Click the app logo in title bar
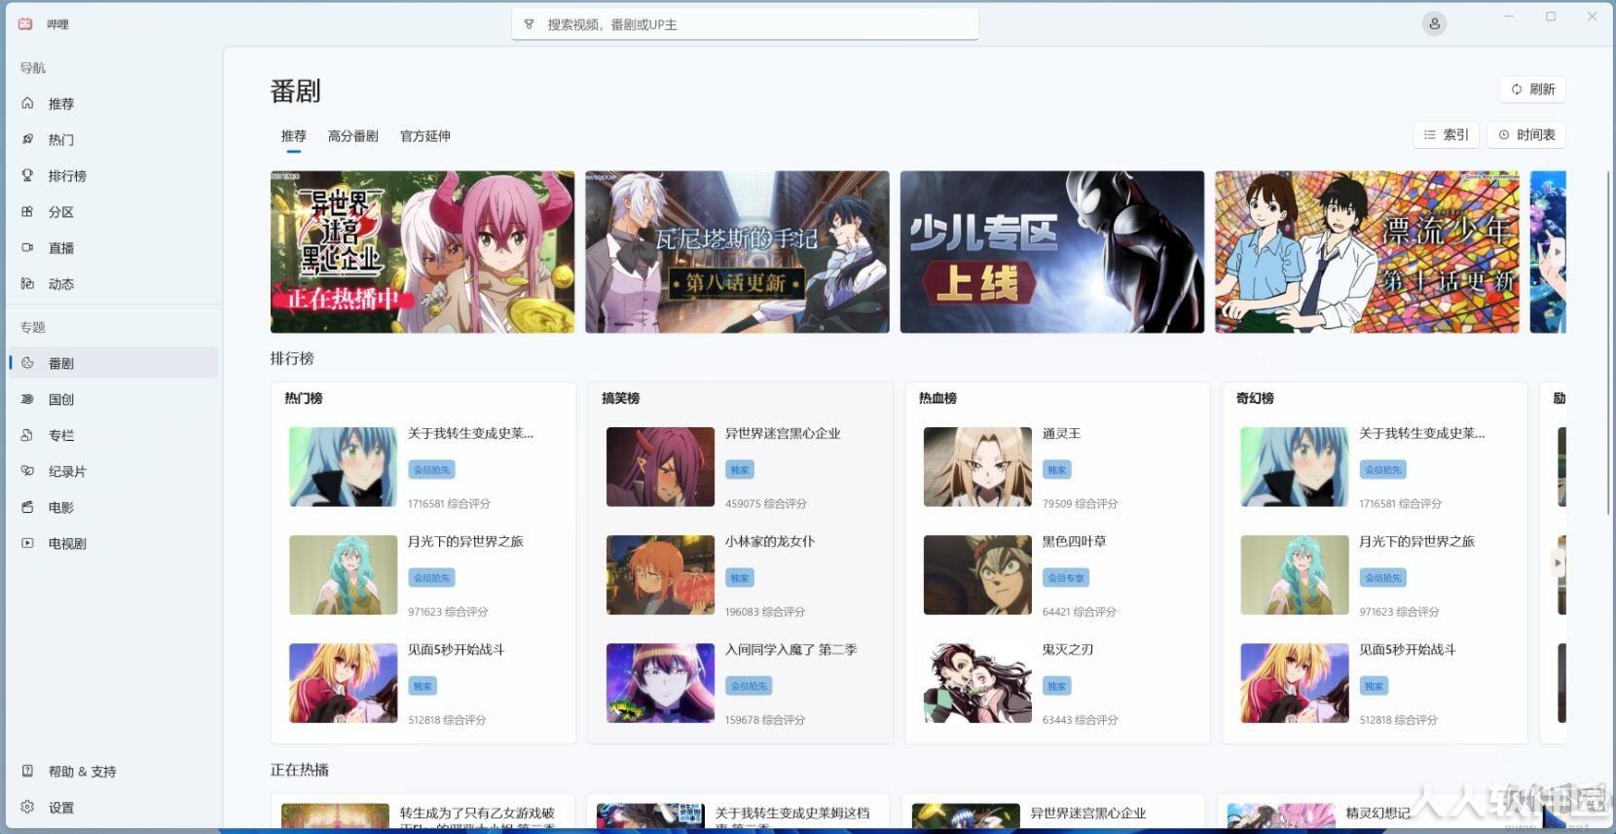Image resolution: width=1616 pixels, height=834 pixels. click(25, 24)
